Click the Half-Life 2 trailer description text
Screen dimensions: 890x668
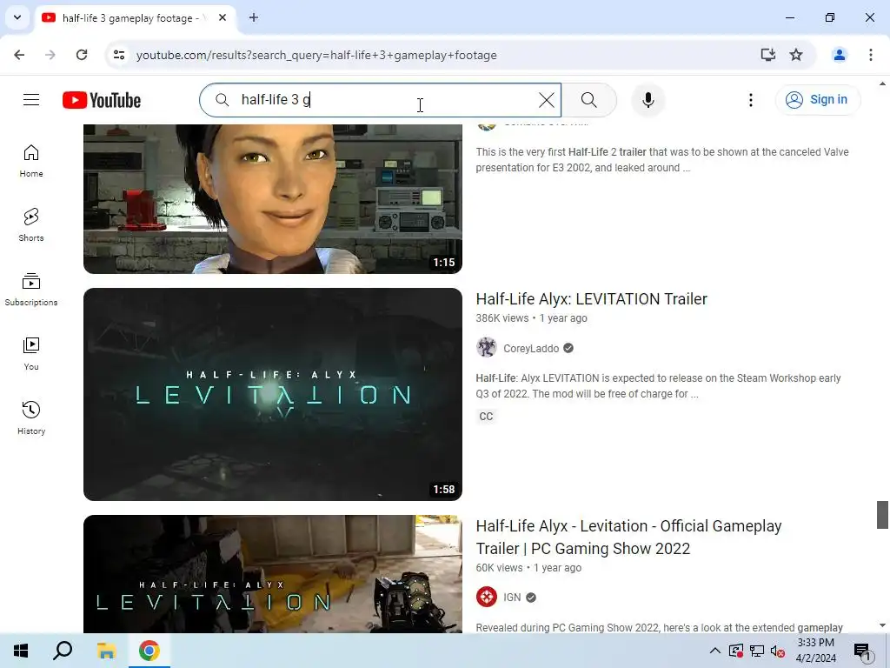point(662,160)
